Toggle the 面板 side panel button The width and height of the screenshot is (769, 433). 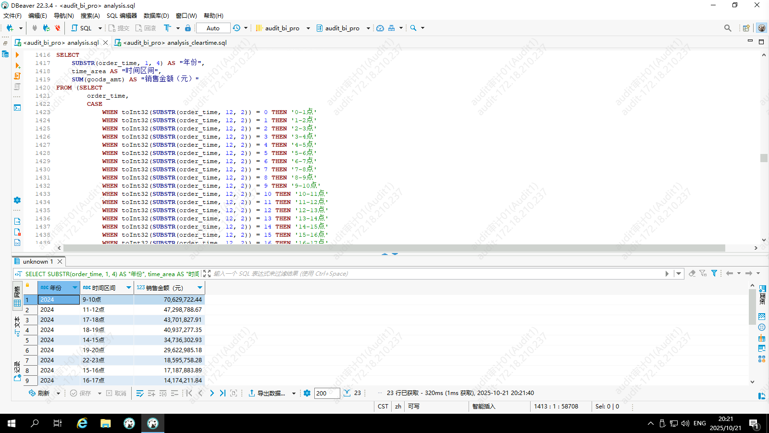pyautogui.click(x=762, y=294)
